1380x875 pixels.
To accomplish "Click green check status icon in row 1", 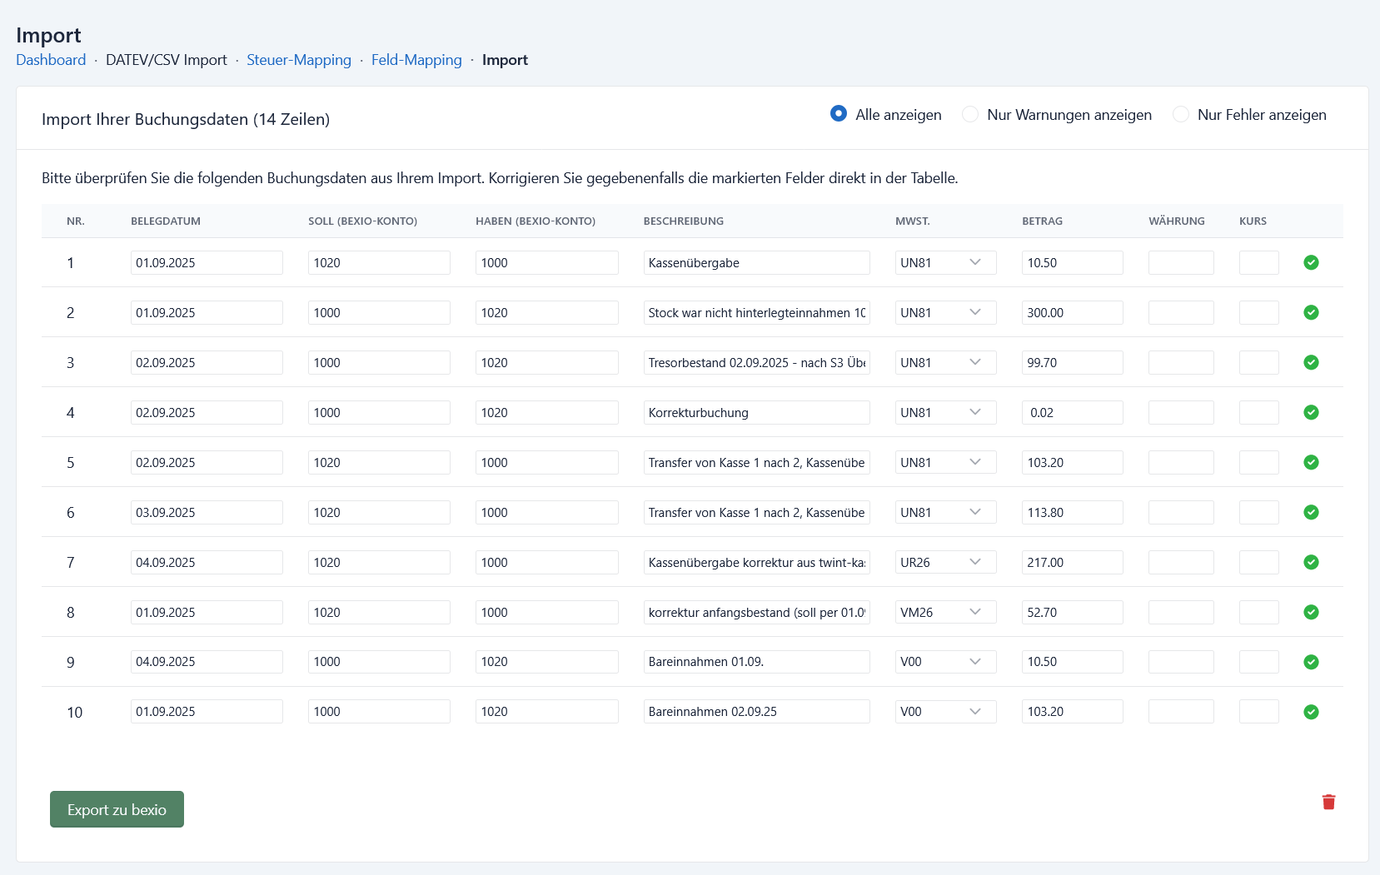I will pos(1311,262).
